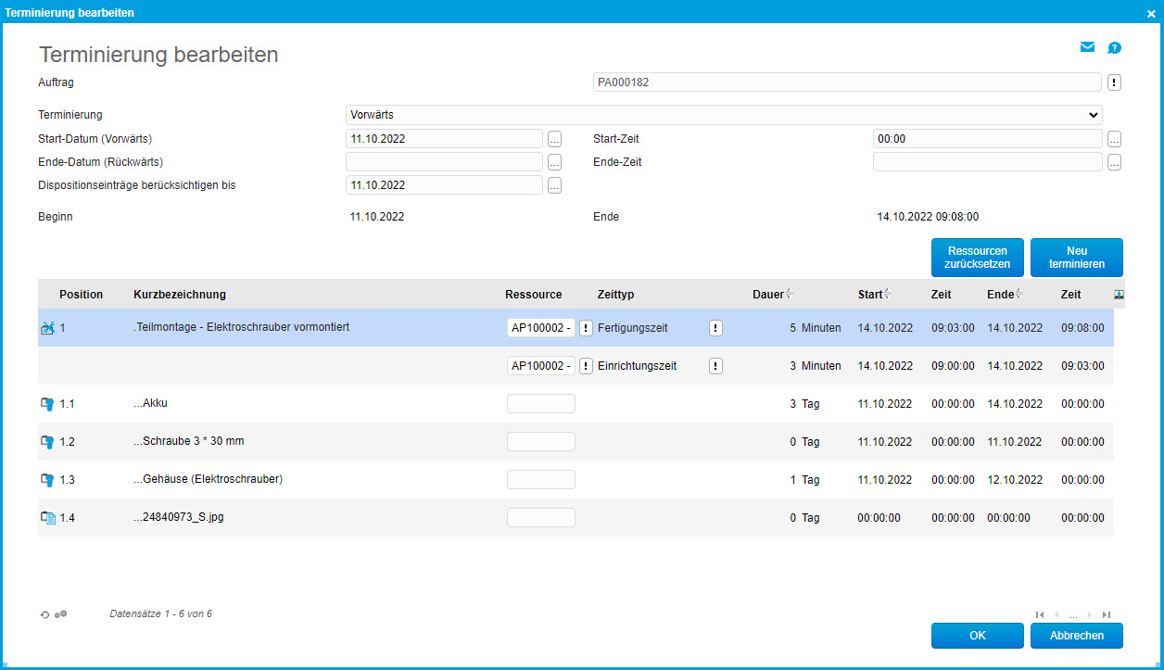Screen dimensions: 1164x670
Task: Click empty Ressource field for Gehäuse (Elektroschrauber)
Action: click(x=541, y=480)
